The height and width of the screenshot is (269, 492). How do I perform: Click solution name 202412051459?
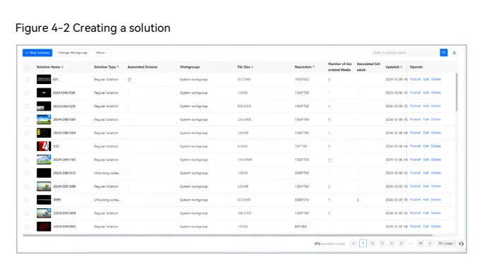click(64, 213)
